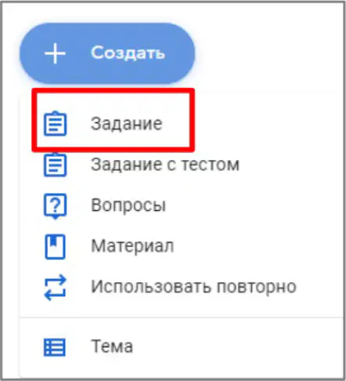
Task: Click the reuse arrows icon
Action: tap(55, 288)
